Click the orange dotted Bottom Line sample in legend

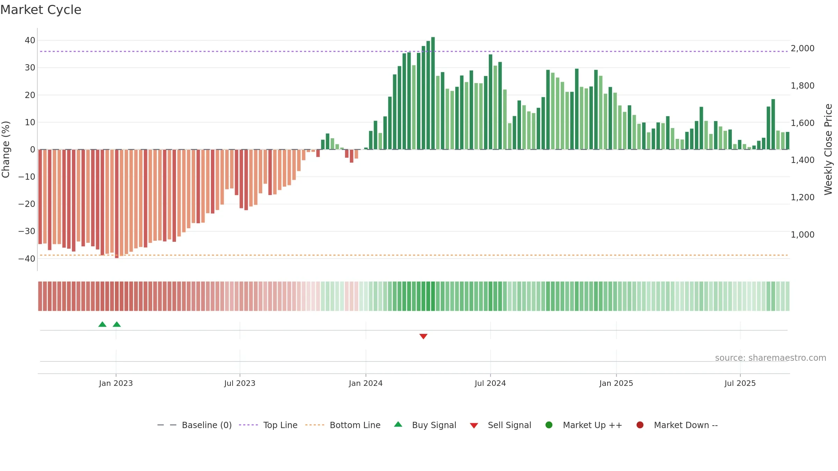click(x=315, y=425)
